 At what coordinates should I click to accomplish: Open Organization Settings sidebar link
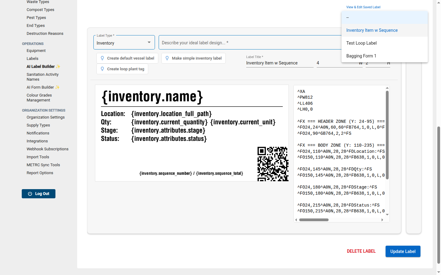pyautogui.click(x=46, y=117)
